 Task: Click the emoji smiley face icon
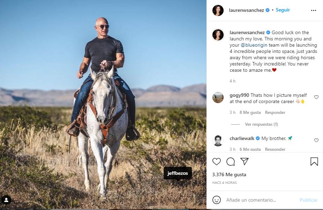click(217, 200)
